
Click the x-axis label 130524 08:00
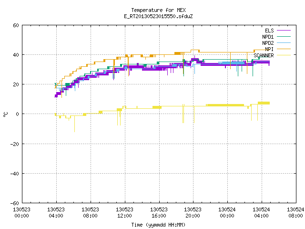click(295, 213)
